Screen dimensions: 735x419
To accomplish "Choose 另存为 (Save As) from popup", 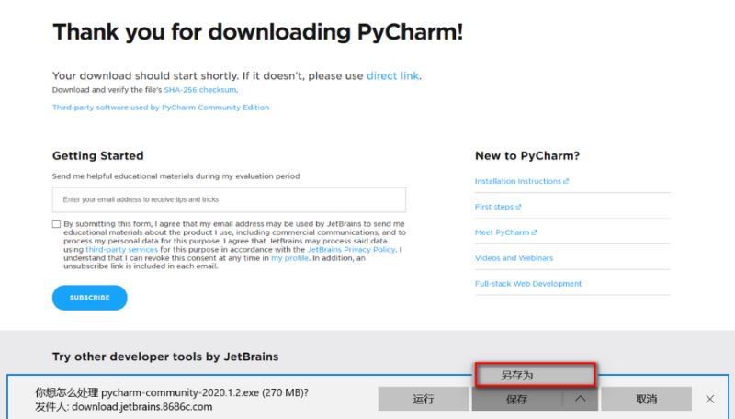I will point(536,375).
